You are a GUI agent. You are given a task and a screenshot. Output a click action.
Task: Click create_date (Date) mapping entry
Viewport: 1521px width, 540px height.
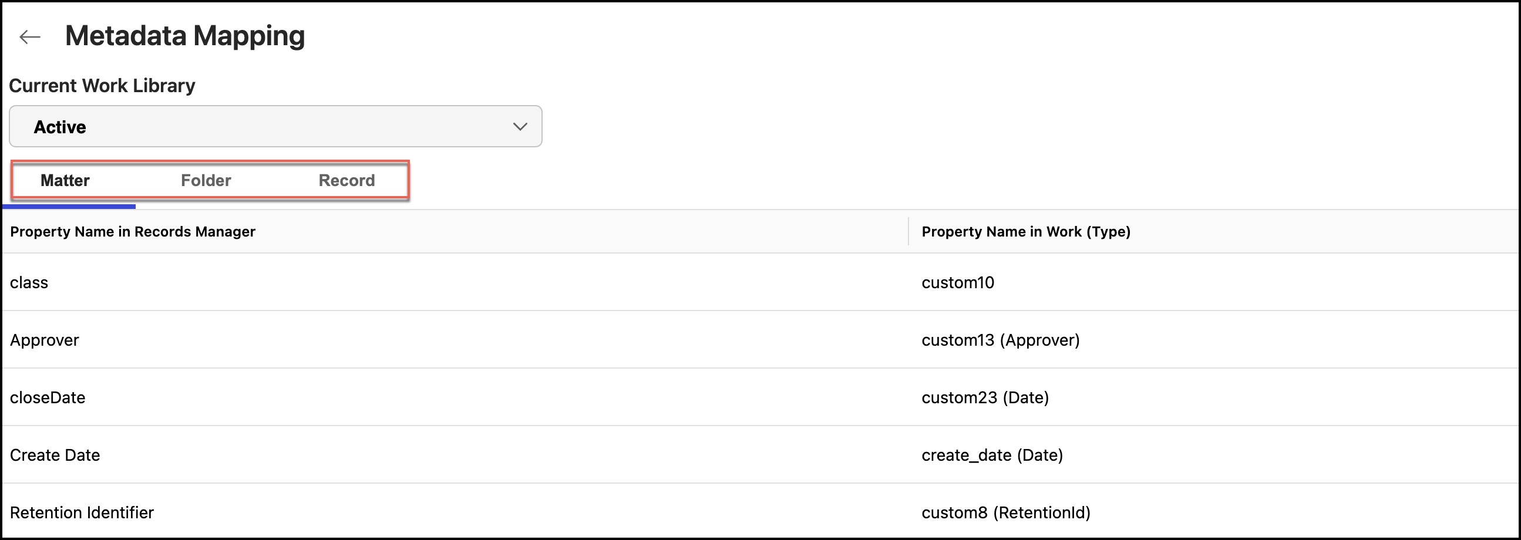[992, 455]
